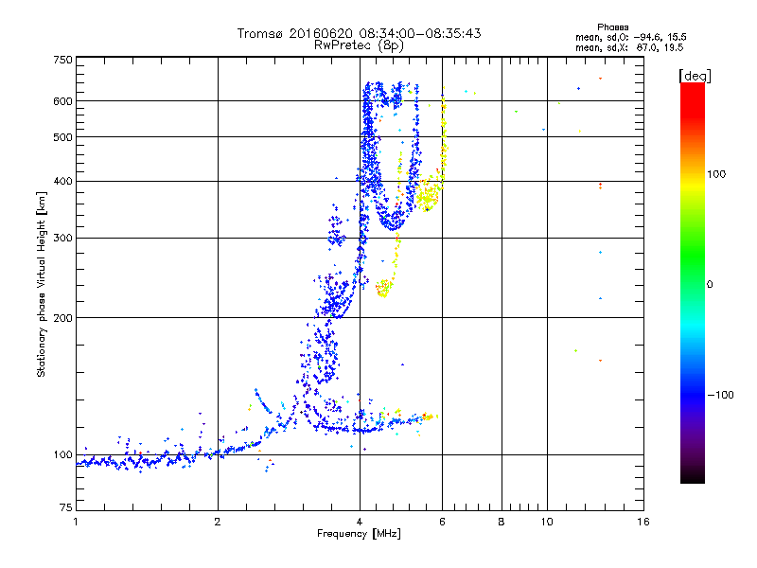Click the x-axis tick label '8'
757x568 pixels.
pos(502,522)
